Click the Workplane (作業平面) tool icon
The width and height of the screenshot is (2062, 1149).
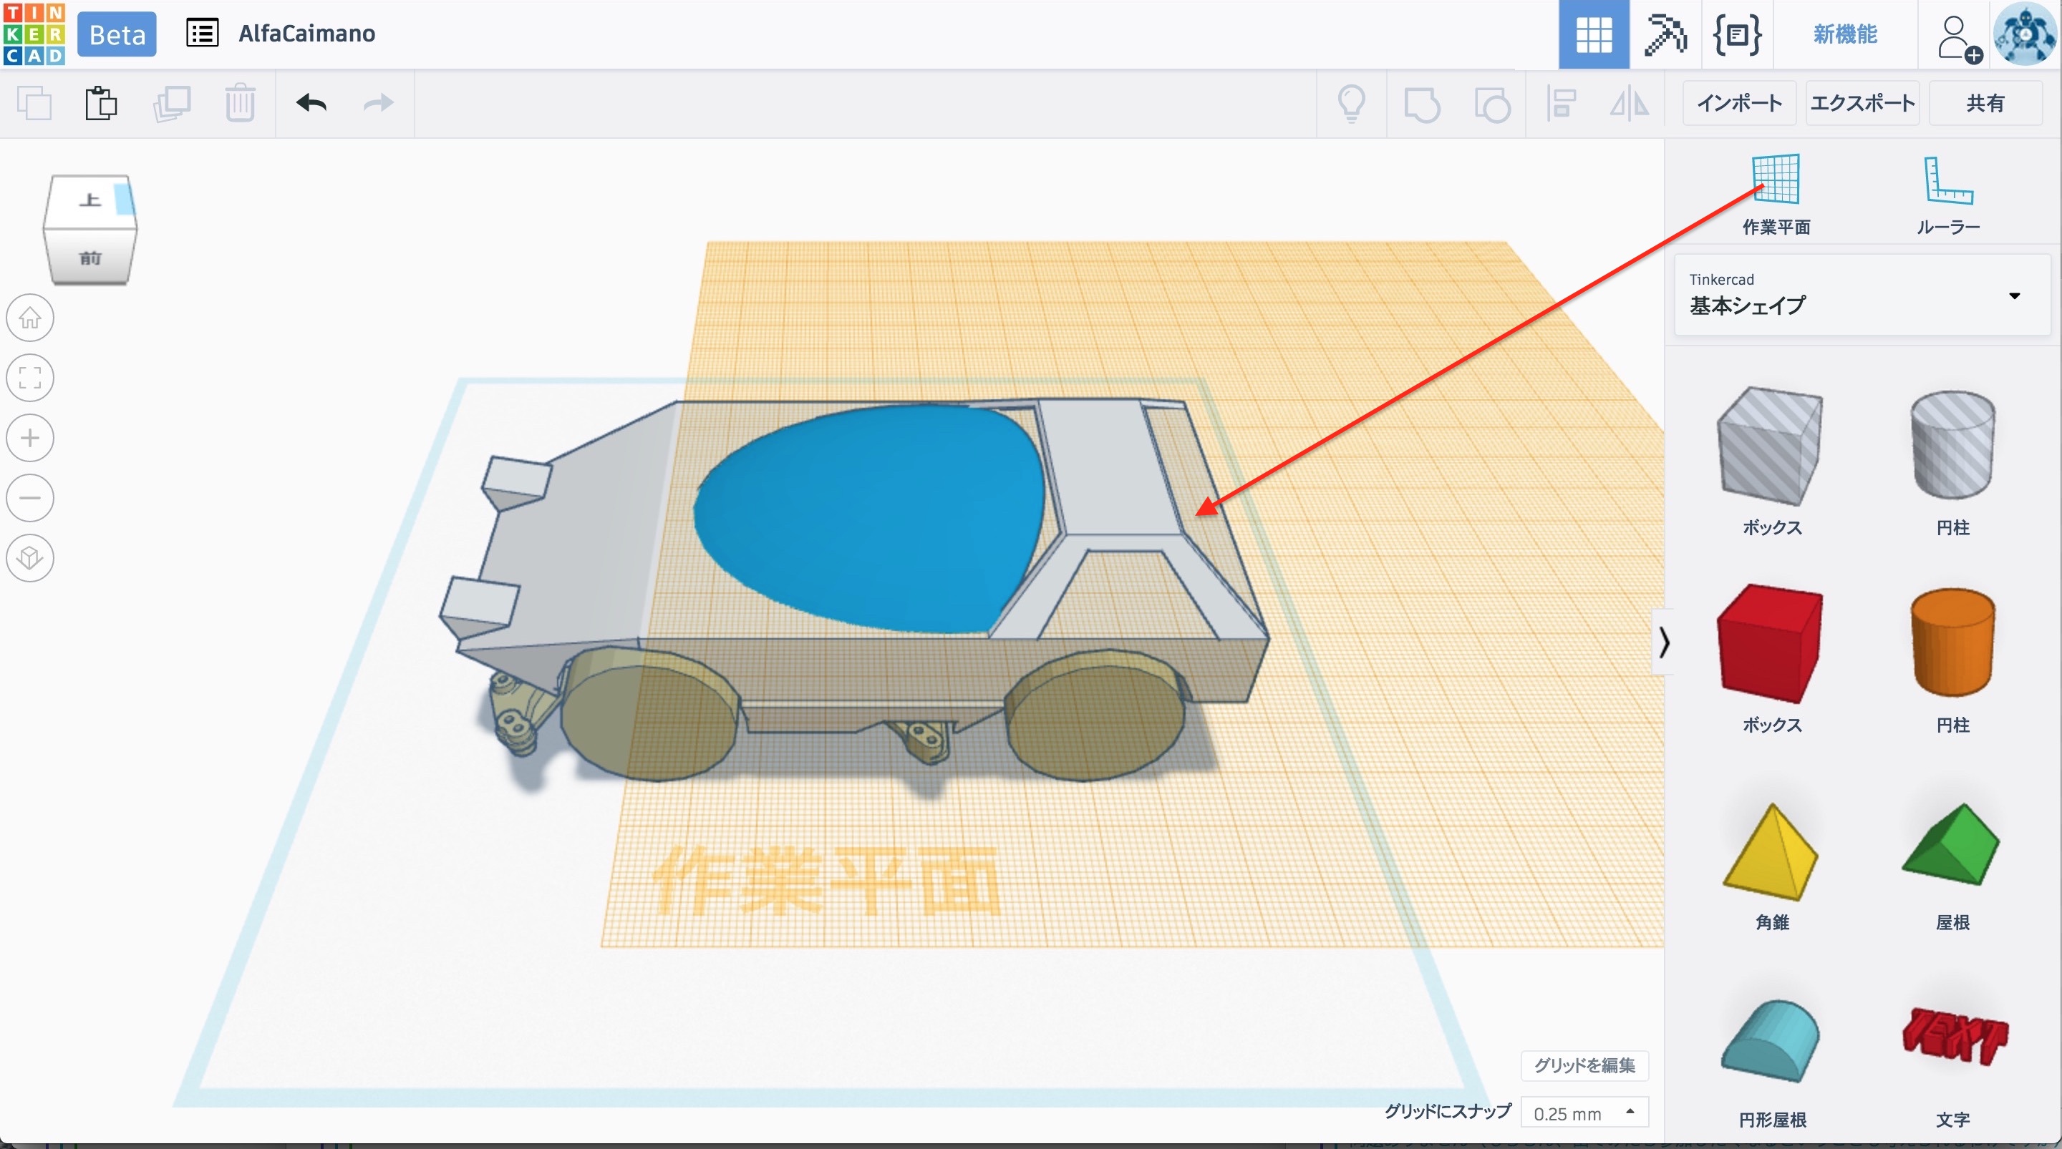(x=1776, y=180)
